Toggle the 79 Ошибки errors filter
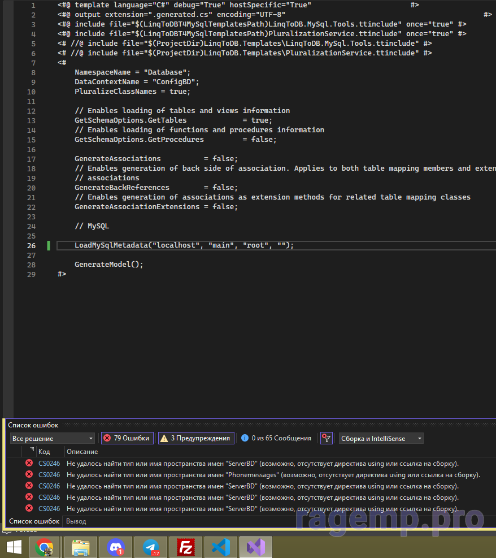 tap(127, 438)
